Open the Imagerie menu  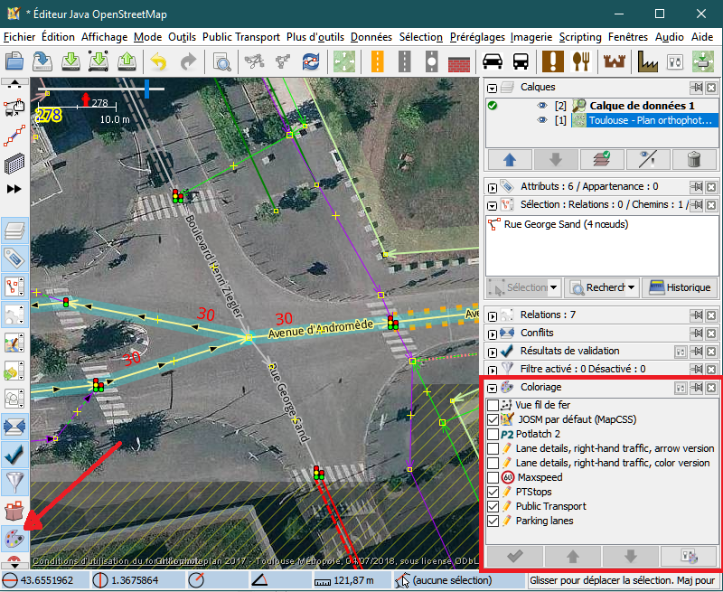click(x=531, y=37)
